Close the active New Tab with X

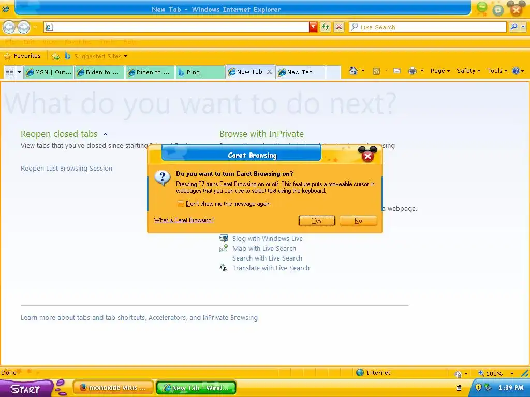269,71
